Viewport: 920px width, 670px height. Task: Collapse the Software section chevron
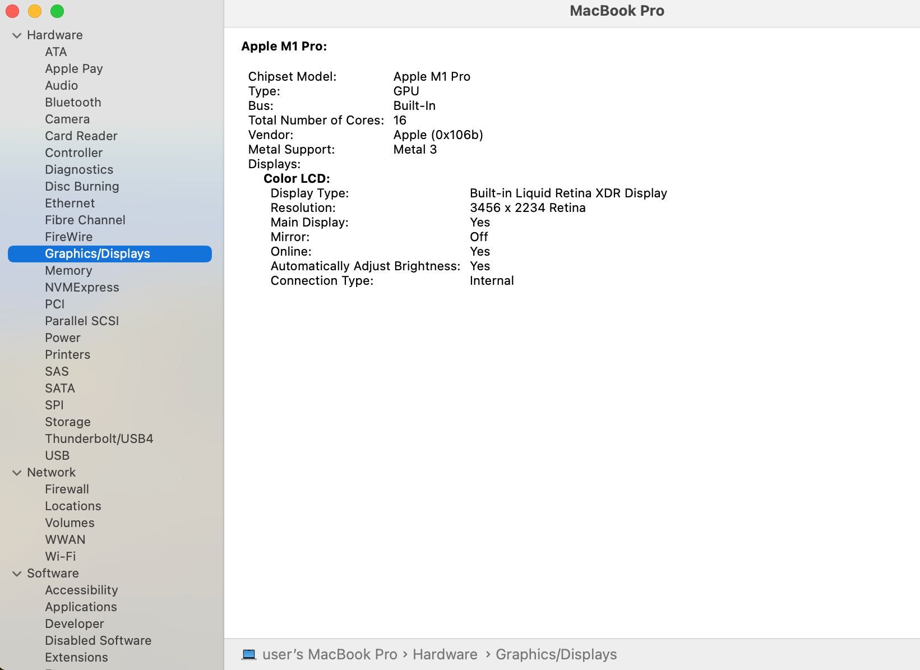pyautogui.click(x=17, y=574)
